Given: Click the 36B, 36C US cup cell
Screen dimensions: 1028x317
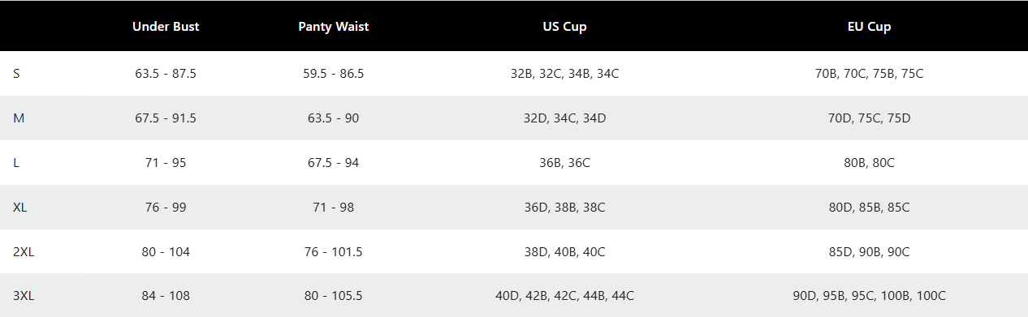Looking at the screenshot, I should coord(565,162).
